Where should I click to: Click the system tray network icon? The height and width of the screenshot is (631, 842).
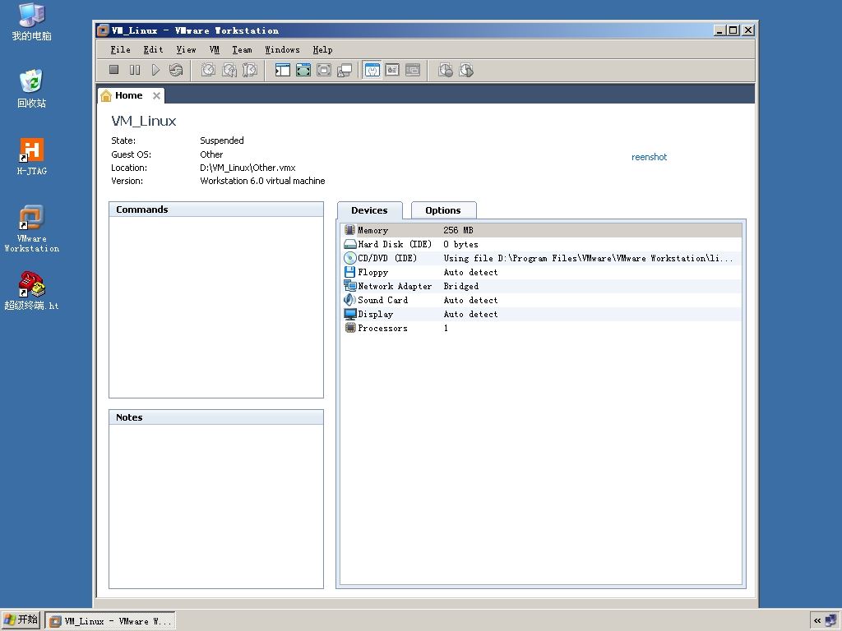point(830,620)
